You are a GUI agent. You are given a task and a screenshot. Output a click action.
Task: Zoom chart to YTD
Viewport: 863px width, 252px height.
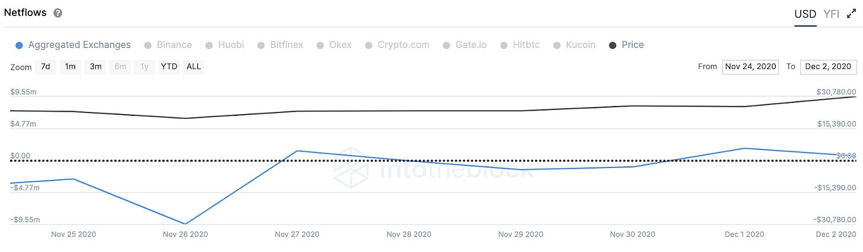point(169,67)
